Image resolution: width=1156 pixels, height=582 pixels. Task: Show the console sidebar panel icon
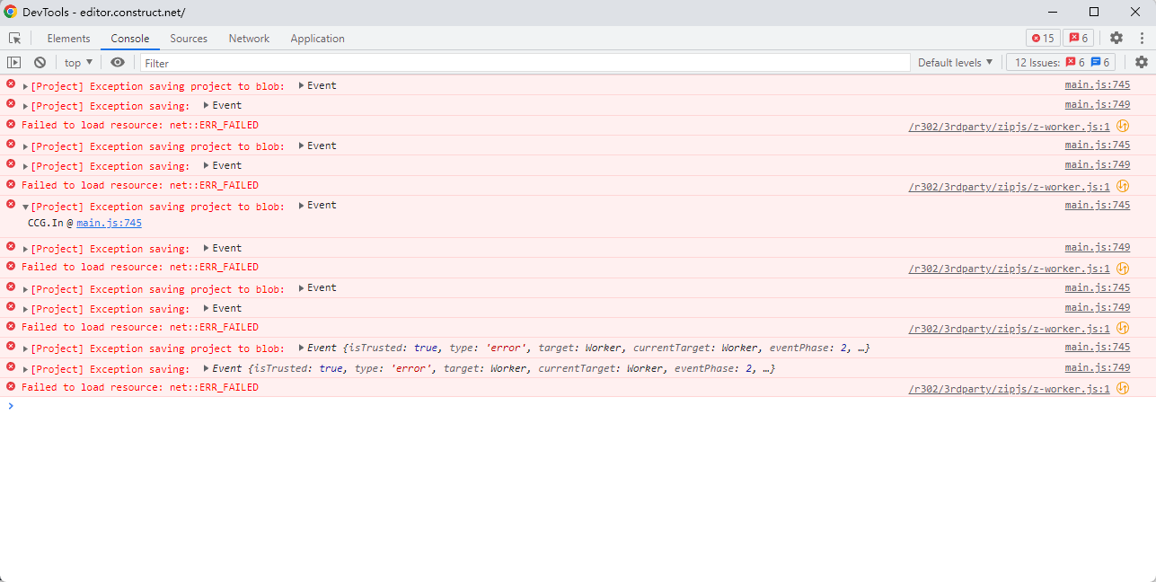tap(13, 61)
